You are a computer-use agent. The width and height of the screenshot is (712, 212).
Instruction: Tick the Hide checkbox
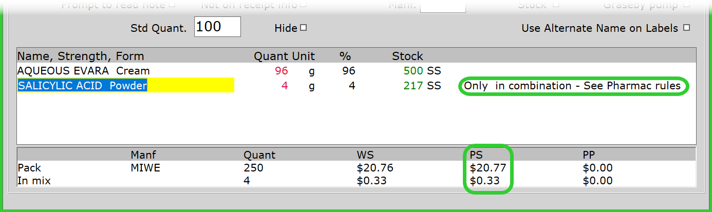click(x=304, y=28)
